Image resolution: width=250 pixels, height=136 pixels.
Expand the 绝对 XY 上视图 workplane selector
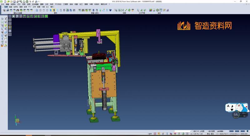pos(199,131)
